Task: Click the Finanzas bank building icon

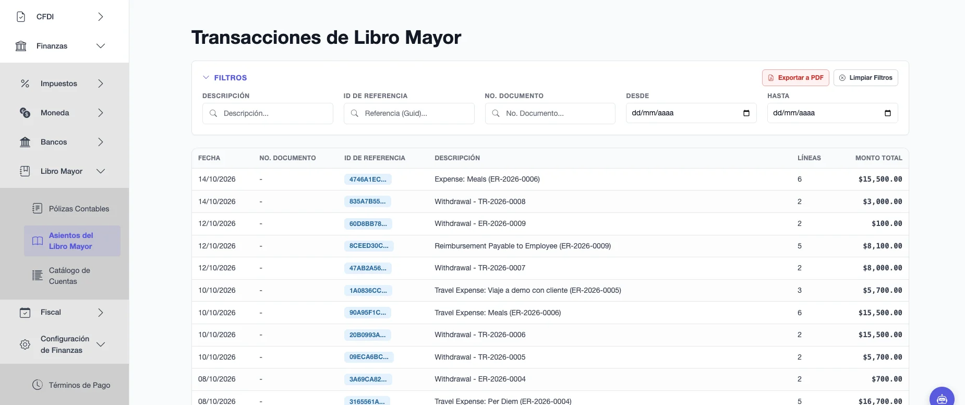Action: pyautogui.click(x=21, y=46)
